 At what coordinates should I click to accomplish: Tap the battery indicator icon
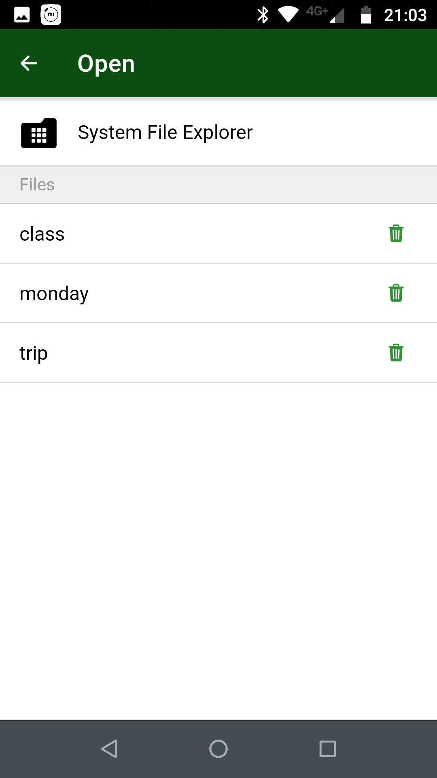366,15
